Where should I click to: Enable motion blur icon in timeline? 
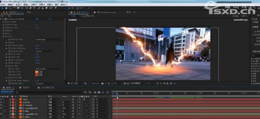[x=103, y=93]
